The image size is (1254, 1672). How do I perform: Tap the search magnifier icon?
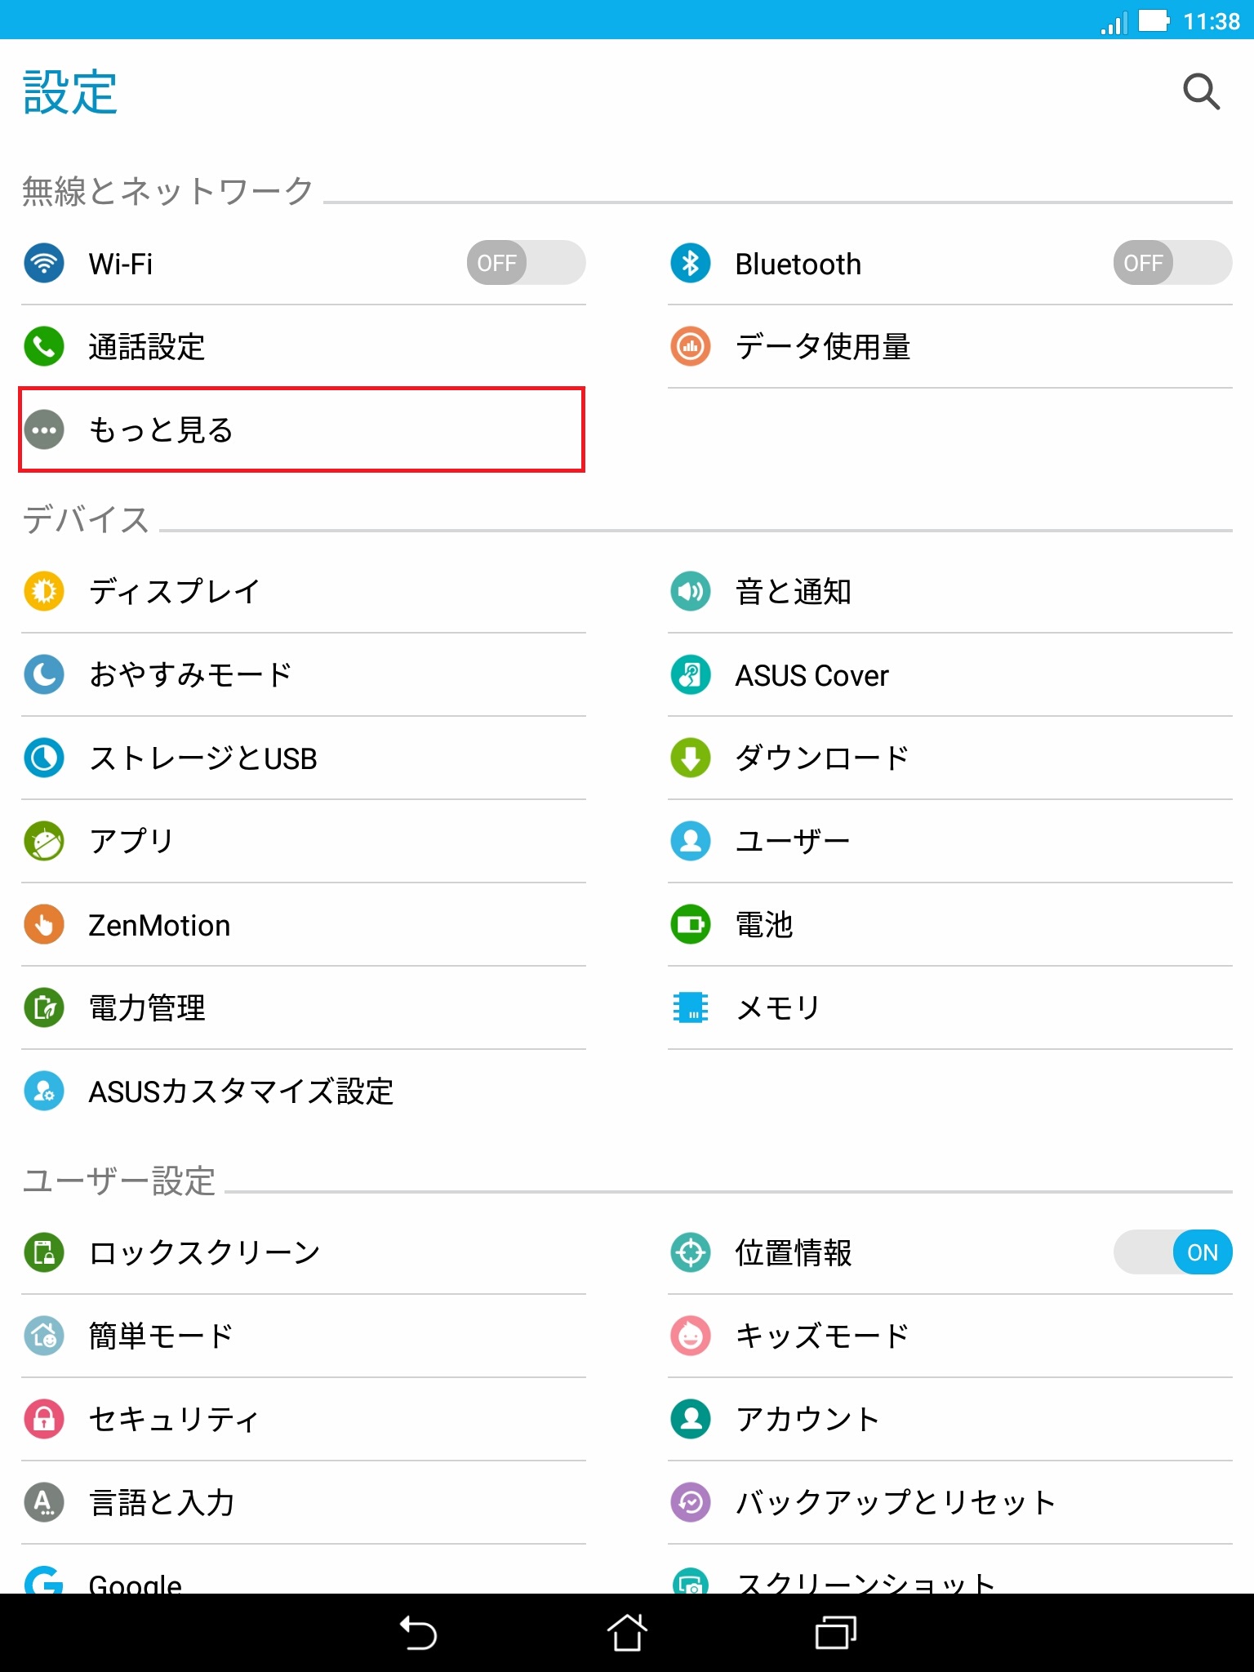point(1201,91)
